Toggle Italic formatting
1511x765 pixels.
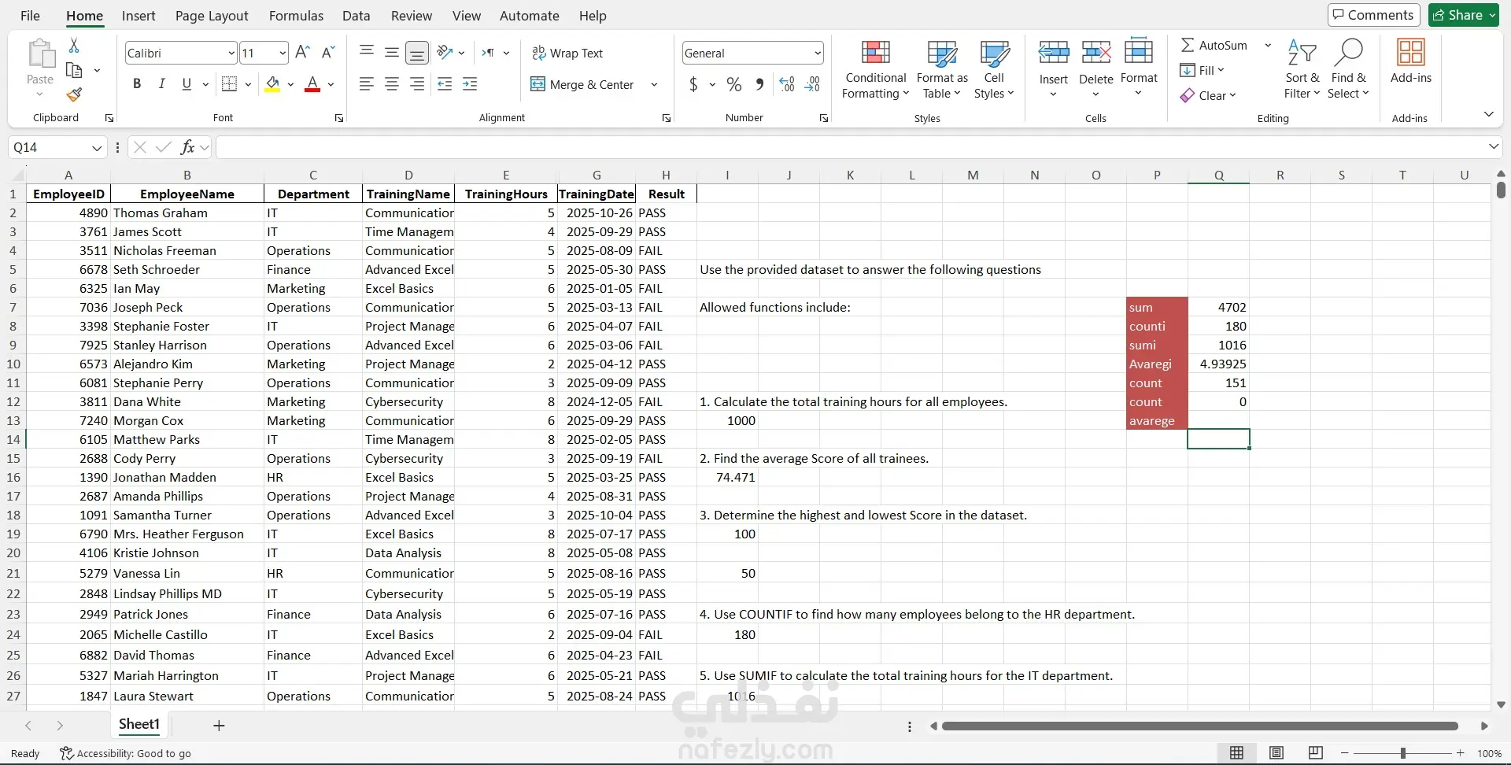tap(161, 83)
